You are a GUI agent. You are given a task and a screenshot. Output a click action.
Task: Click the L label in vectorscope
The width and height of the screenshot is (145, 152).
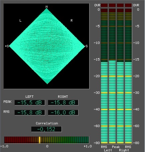click(20, 21)
